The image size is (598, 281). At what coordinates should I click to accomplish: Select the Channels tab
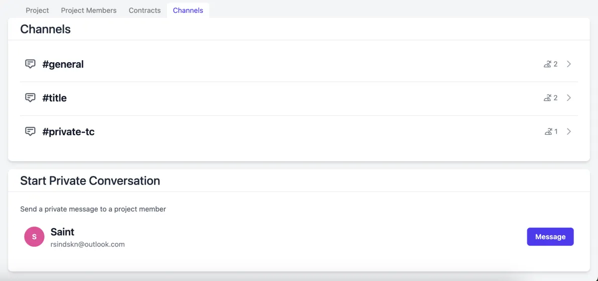[188, 10]
